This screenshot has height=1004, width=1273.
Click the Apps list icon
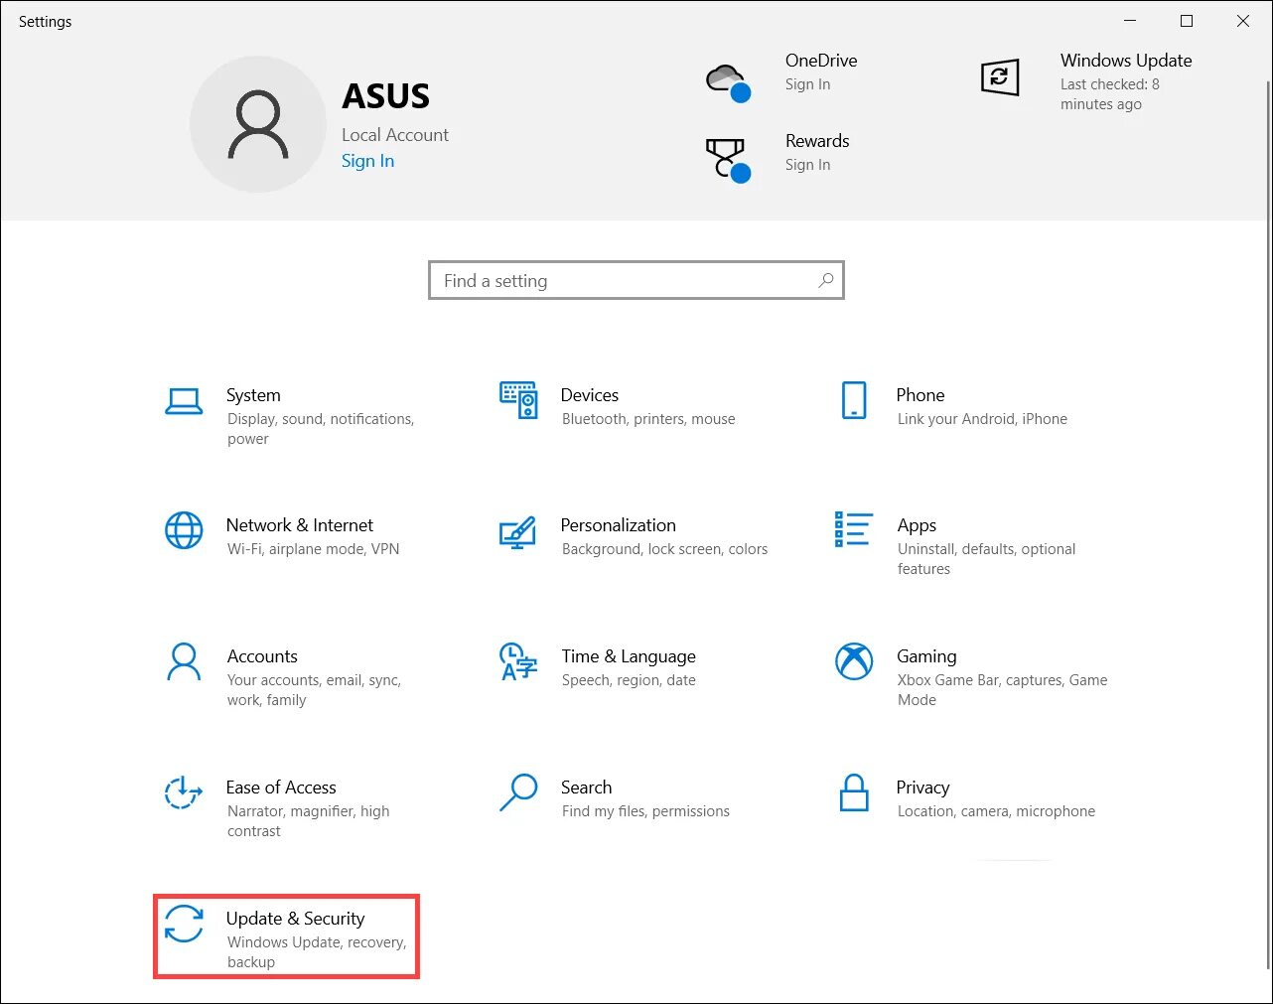[x=854, y=529]
